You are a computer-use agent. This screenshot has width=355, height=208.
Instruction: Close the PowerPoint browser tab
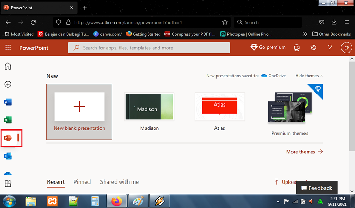click(71, 8)
